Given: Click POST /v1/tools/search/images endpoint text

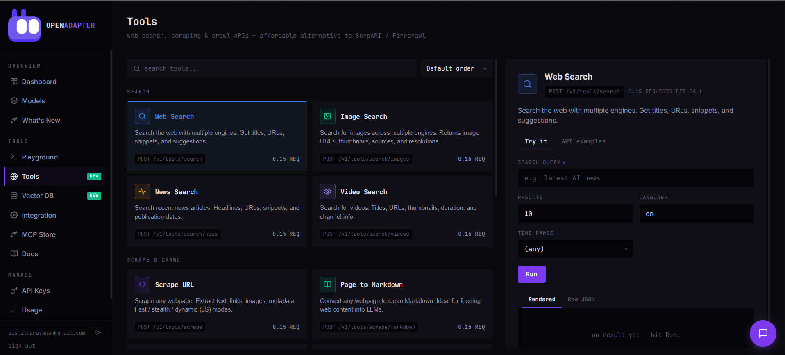Looking at the screenshot, I should 366,159.
